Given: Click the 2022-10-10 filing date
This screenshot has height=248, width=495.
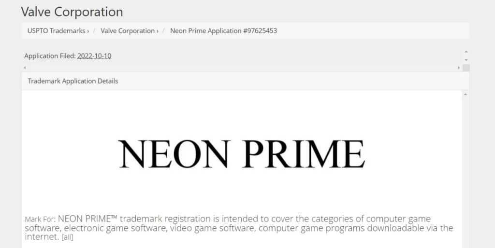Looking at the screenshot, I should tap(94, 56).
